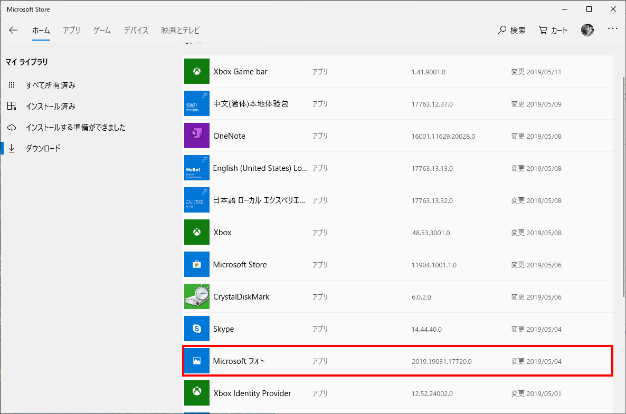Click 変更 2019/05/09 date
The image size is (626, 414).
click(536, 104)
